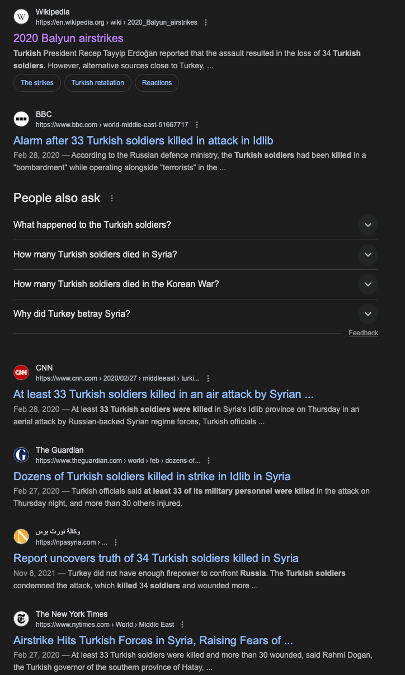The image size is (405, 675).
Task: Open three-dot menu beside BBC result URL
Action: 196,125
